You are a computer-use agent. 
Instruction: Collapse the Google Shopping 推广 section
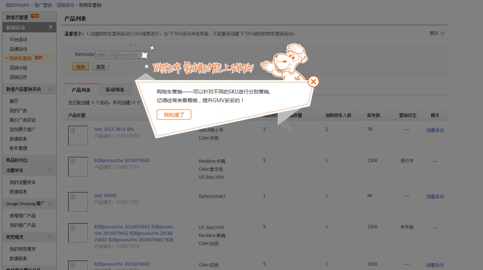click(50, 203)
